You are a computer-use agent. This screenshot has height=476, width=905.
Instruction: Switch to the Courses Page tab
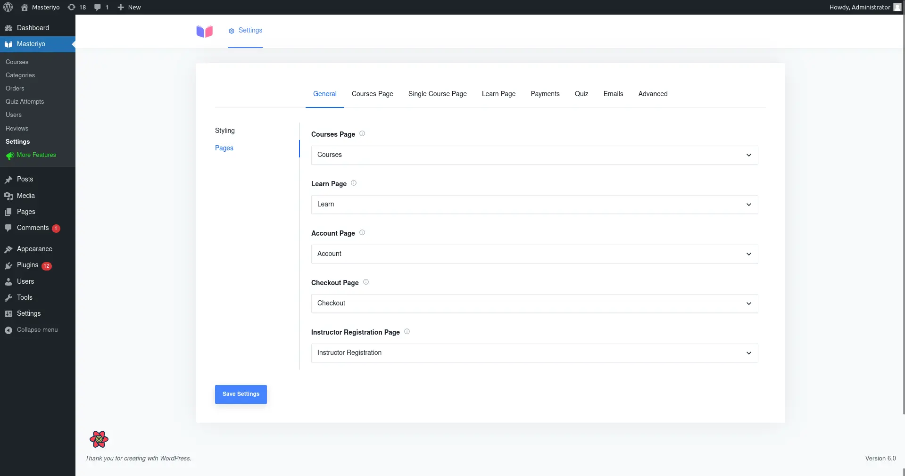[373, 94]
